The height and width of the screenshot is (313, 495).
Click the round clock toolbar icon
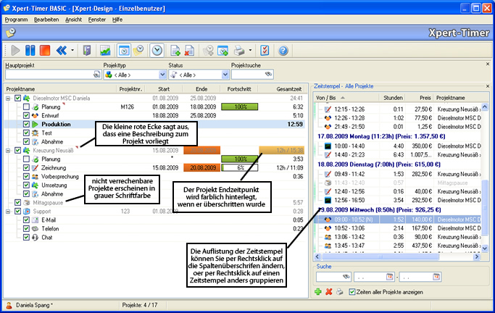(x=157, y=51)
